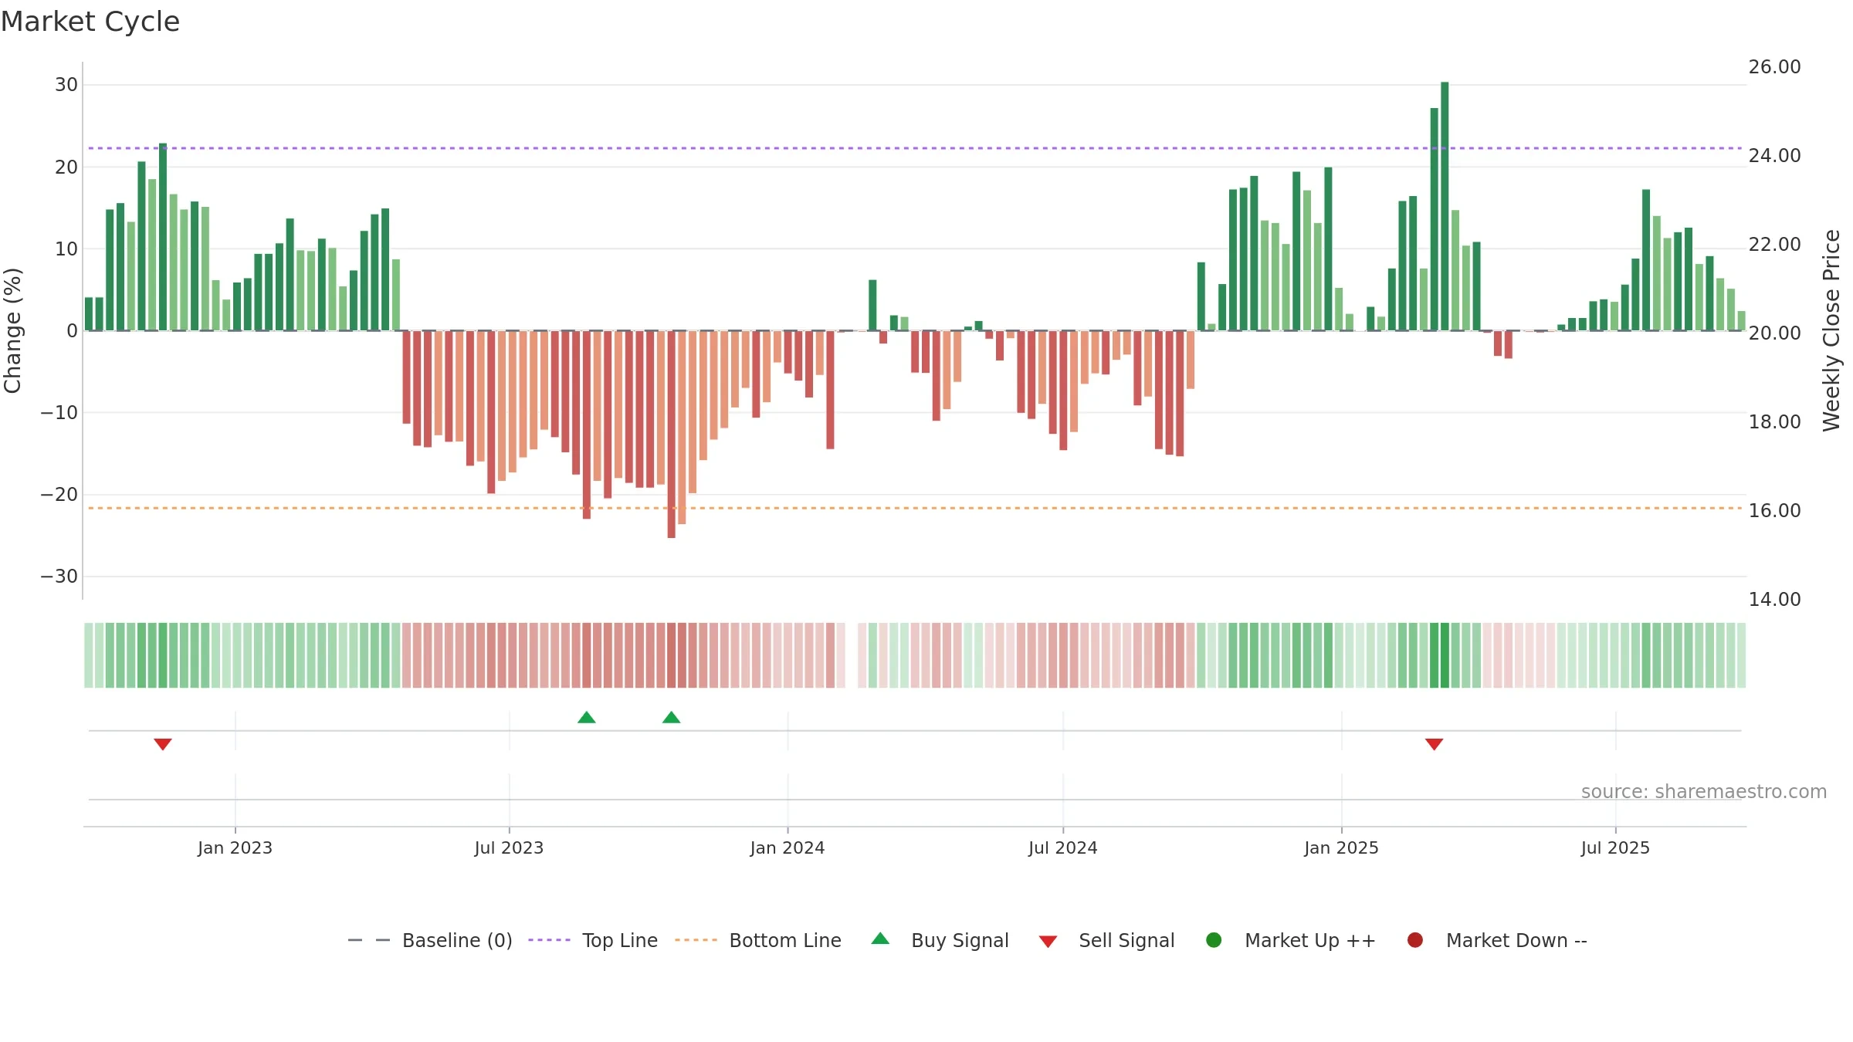Click the green Market Up circle in legend
Viewport: 1853px width, 1042px height.
click(1214, 940)
